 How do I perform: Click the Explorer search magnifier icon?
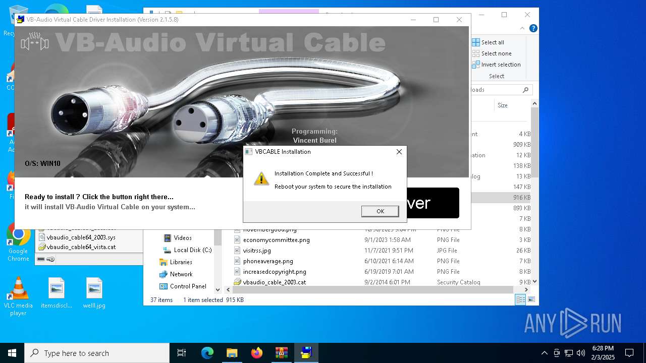525,90
